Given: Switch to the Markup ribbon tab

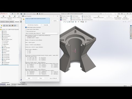Looking at the screenshot, I should tap(12, 22).
